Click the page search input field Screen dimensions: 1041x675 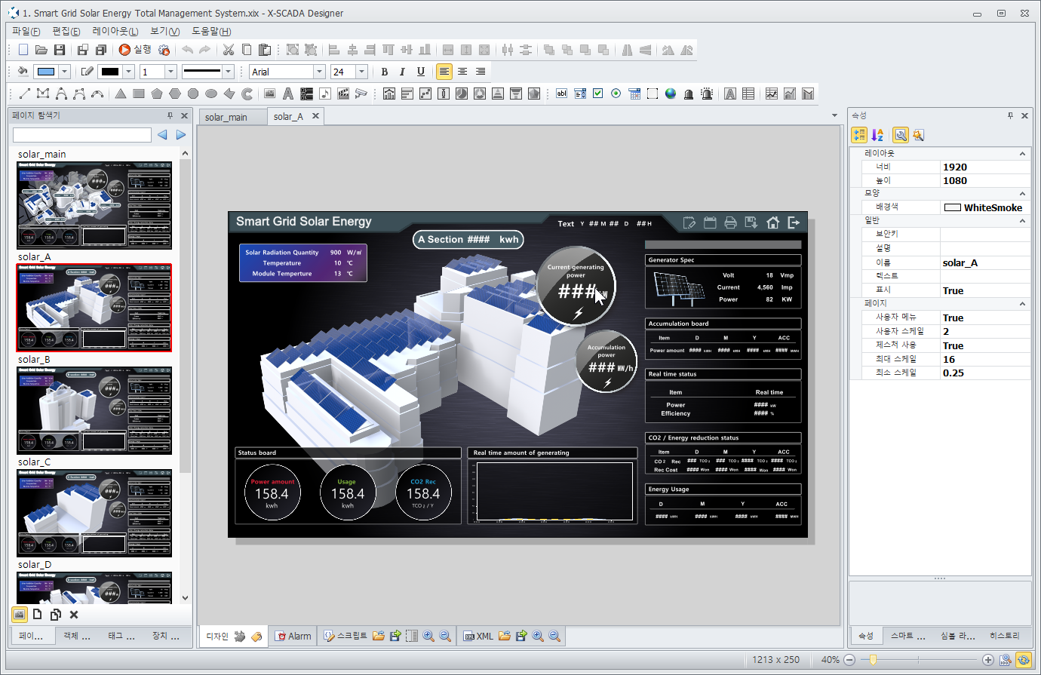tap(82, 135)
